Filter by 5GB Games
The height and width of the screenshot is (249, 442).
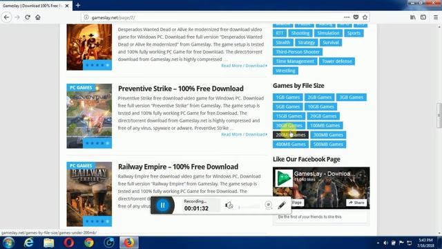coord(287,107)
